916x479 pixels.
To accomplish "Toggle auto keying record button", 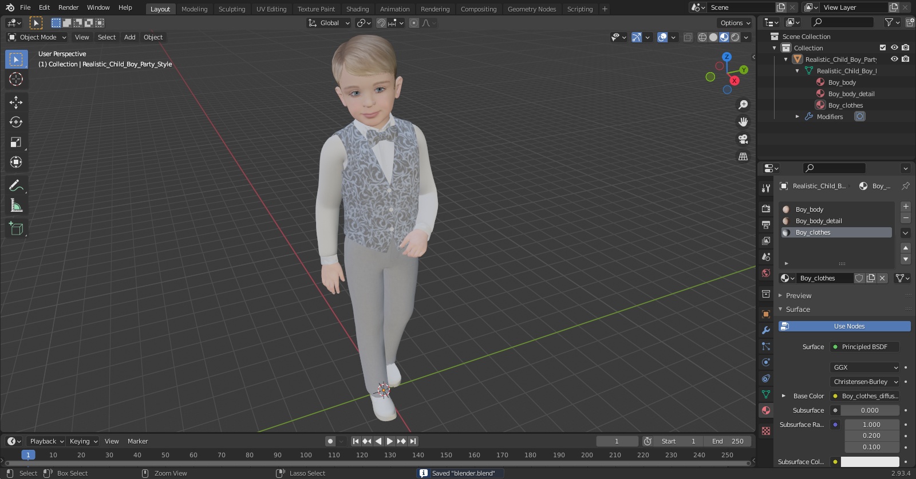I will click(330, 441).
